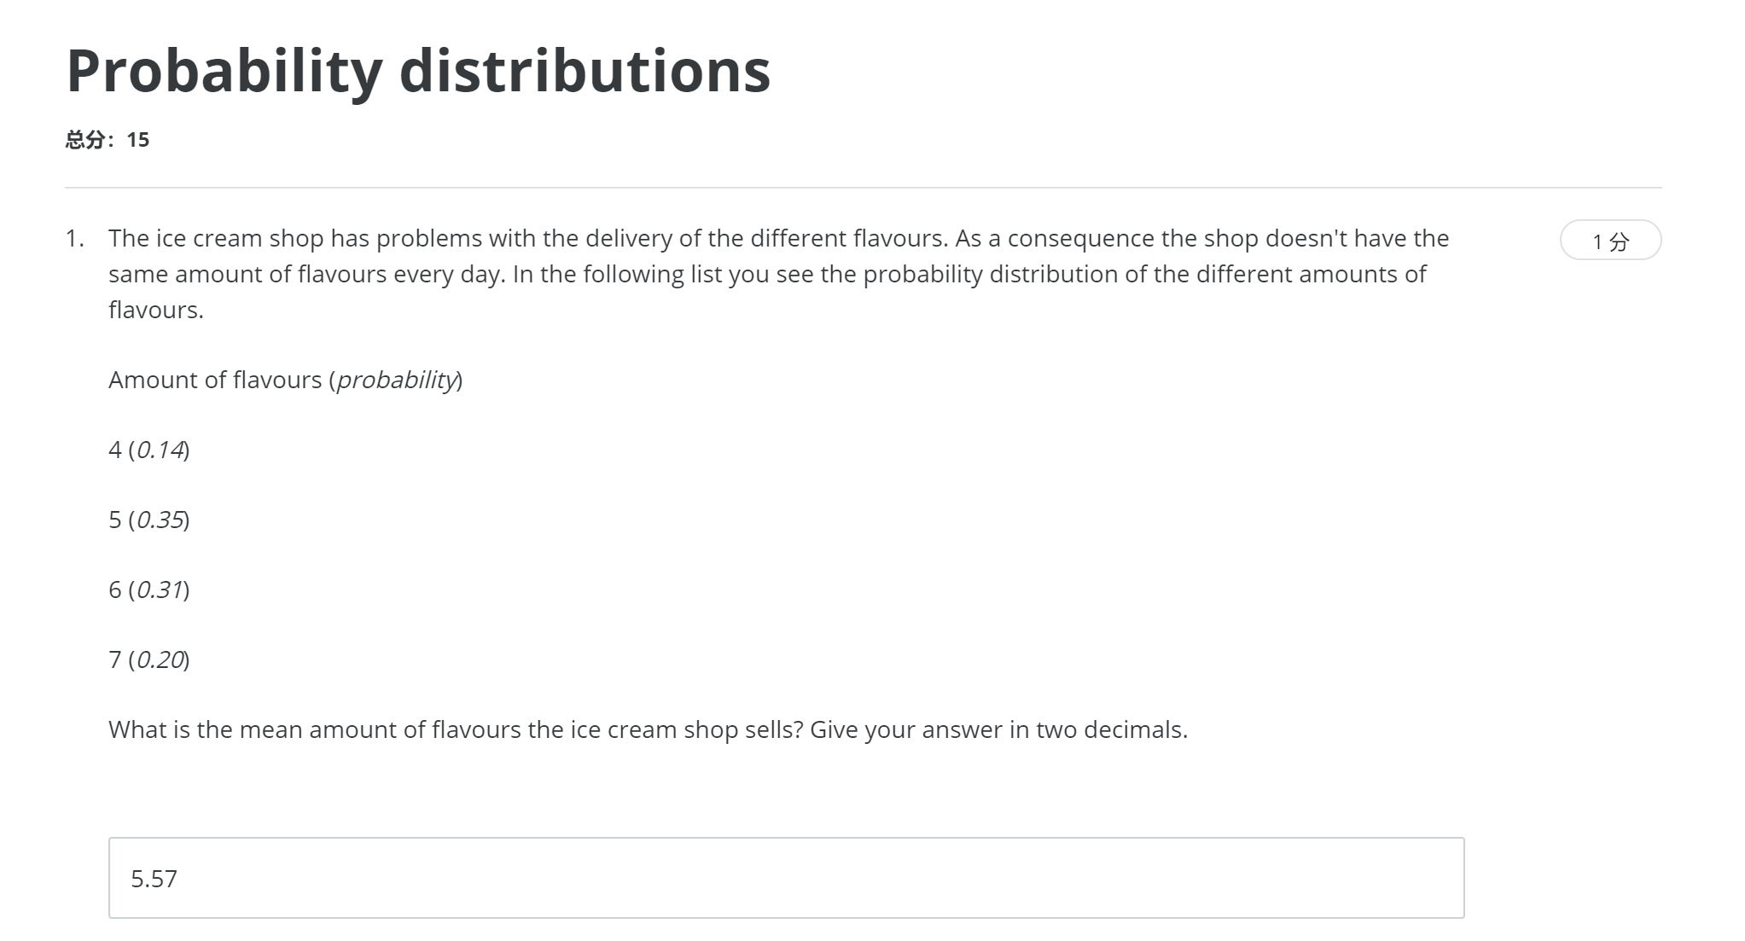This screenshot has height=941, width=1745.
Task: Click "Give your answer in two decimals" text
Action: pyautogui.click(x=998, y=729)
